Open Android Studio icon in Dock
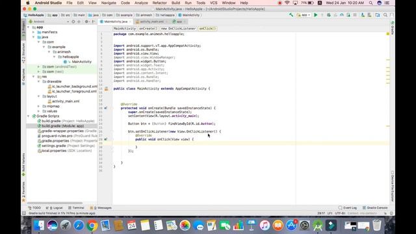 click(318, 226)
